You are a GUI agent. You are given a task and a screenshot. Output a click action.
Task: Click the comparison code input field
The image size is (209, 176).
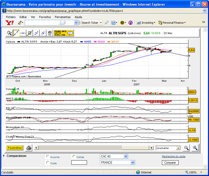(x=79, y=163)
